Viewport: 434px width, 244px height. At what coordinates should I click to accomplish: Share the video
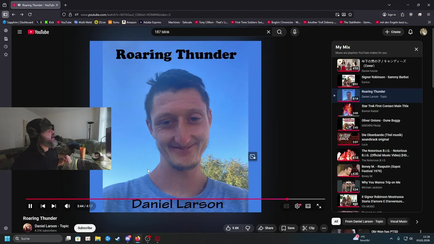click(266, 228)
